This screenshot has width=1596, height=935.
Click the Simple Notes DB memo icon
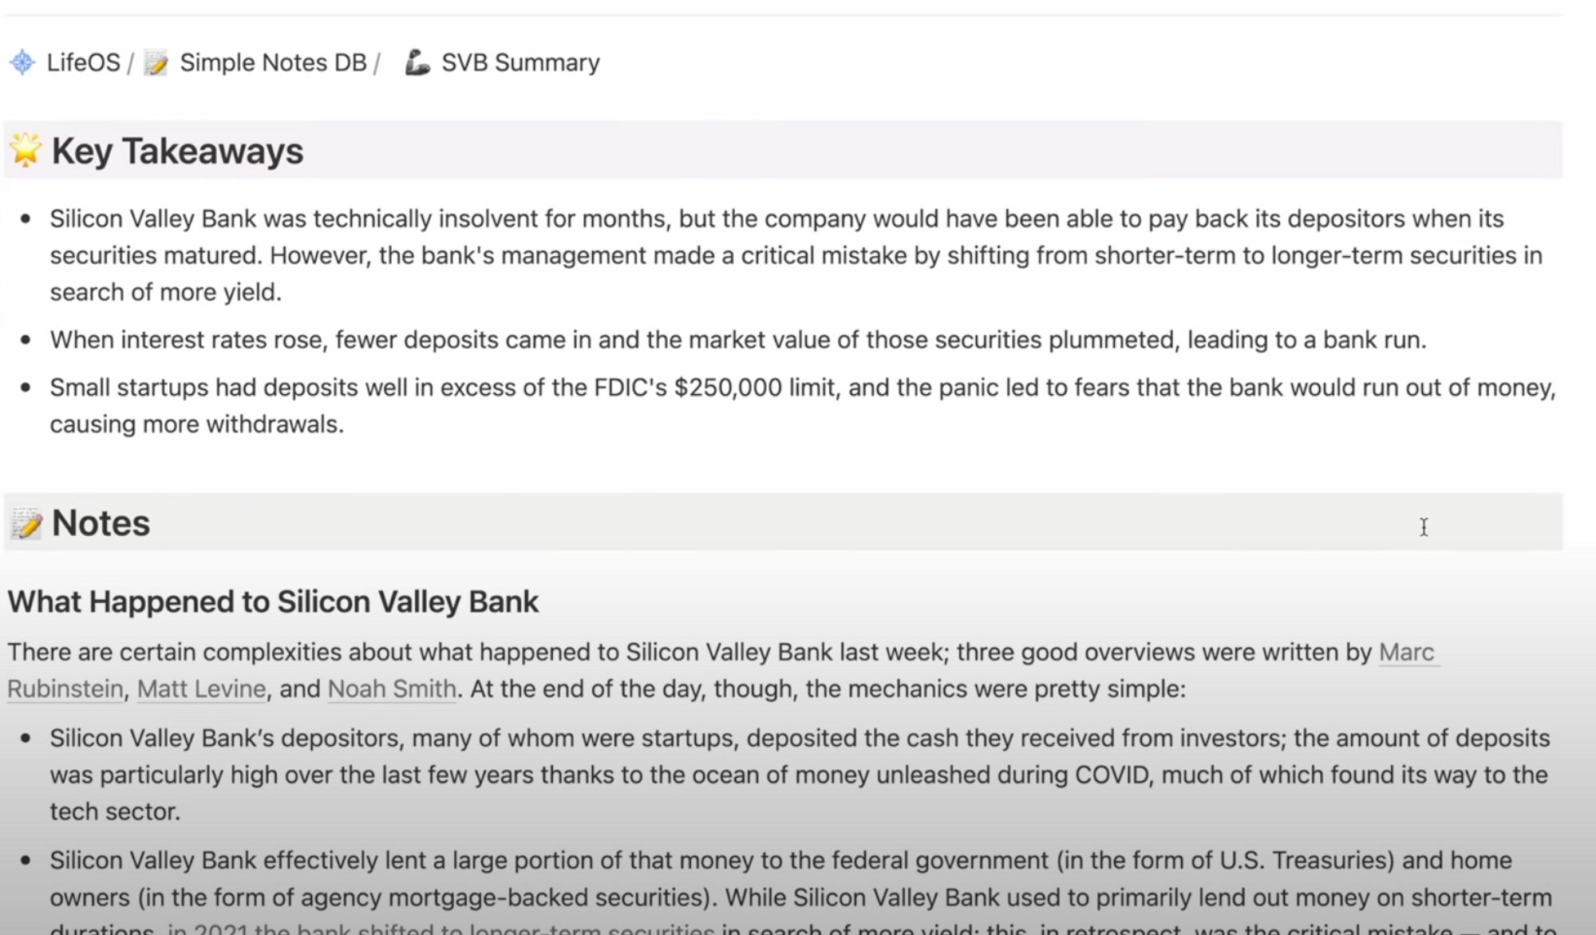[156, 62]
